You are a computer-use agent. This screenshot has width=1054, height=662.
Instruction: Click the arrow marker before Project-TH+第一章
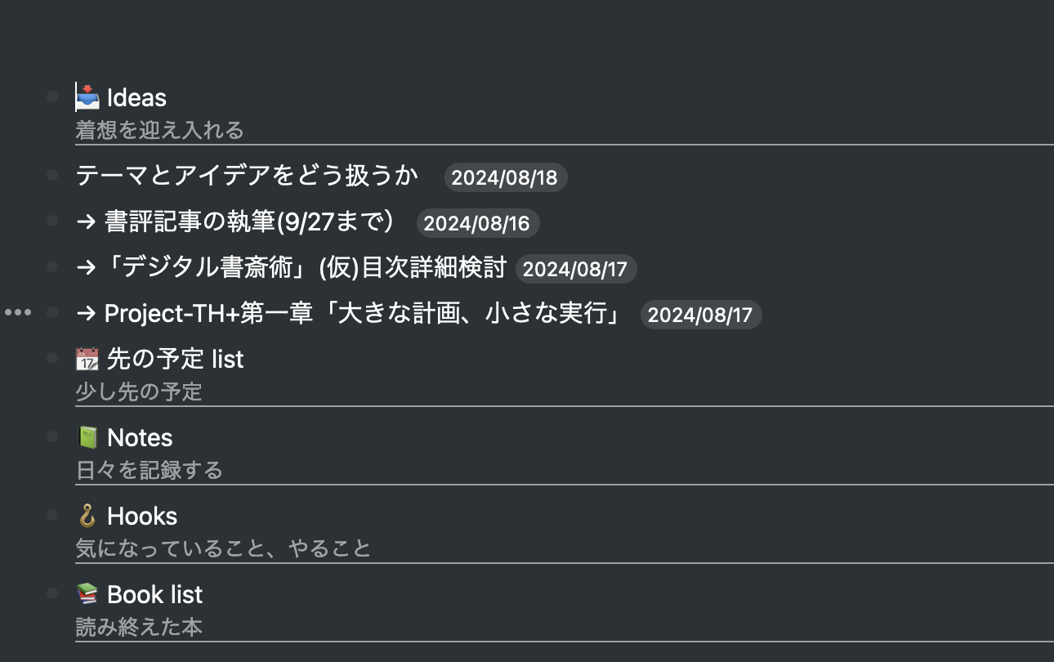tap(84, 314)
